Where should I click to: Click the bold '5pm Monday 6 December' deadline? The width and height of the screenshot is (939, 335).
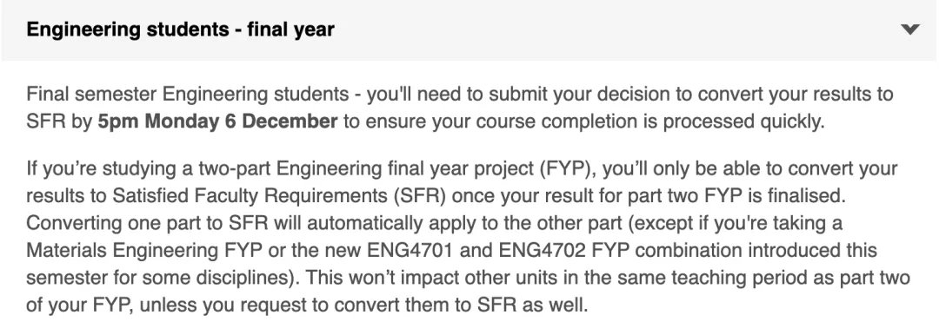click(x=217, y=122)
